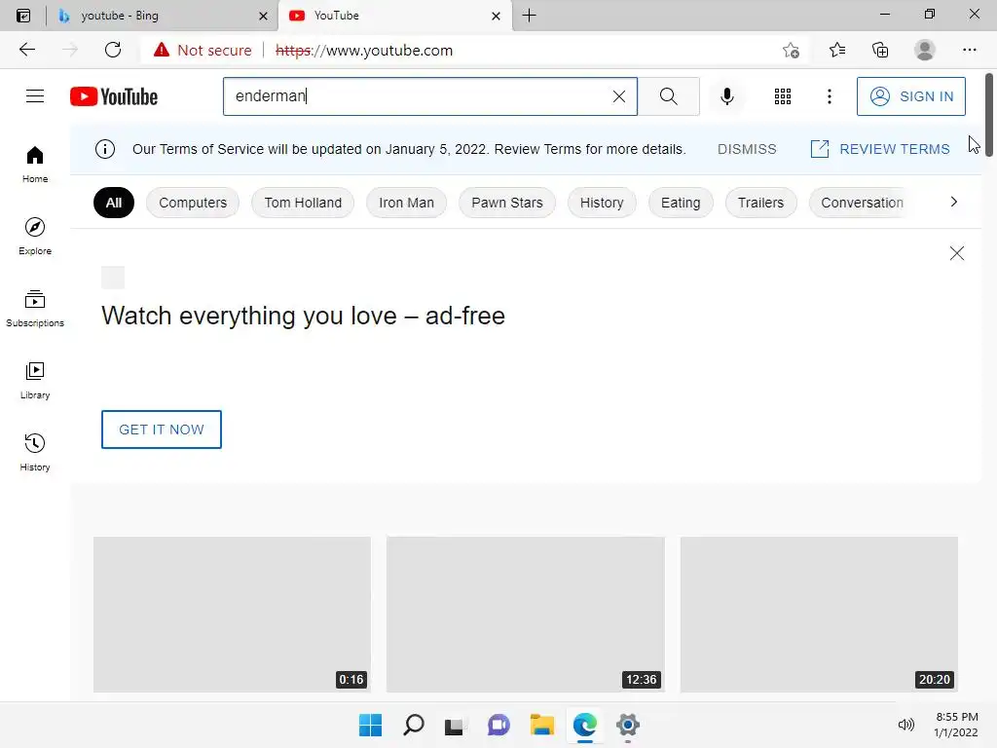Open the 0:16 video thumbnail

pos(232,614)
